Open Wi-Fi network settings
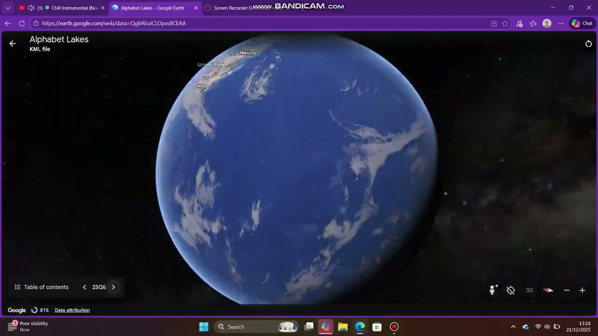Viewport: 598px width, 336px height. click(538, 327)
